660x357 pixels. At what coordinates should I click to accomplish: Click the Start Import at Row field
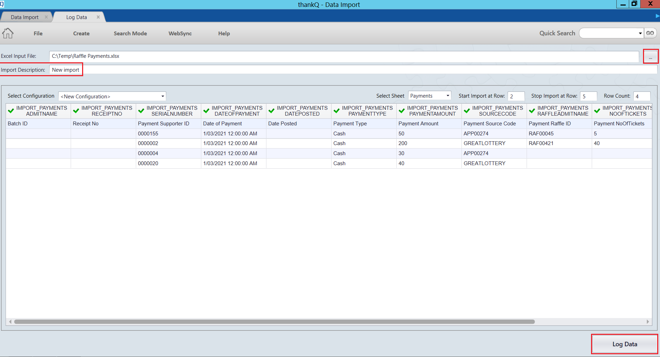click(516, 96)
